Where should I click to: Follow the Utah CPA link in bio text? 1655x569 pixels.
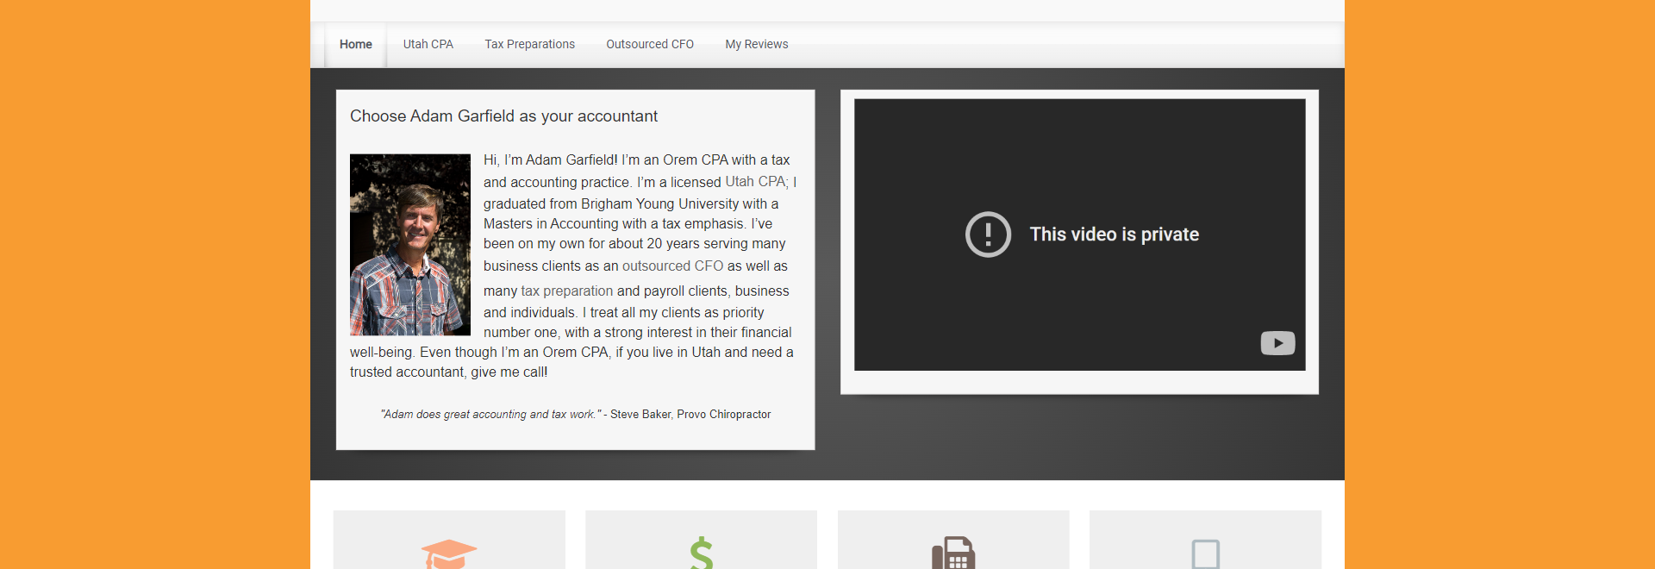point(755,182)
